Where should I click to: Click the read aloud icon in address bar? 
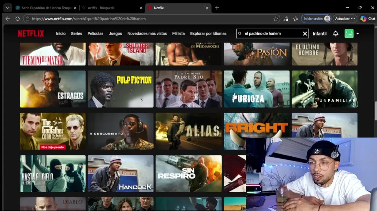286,19
